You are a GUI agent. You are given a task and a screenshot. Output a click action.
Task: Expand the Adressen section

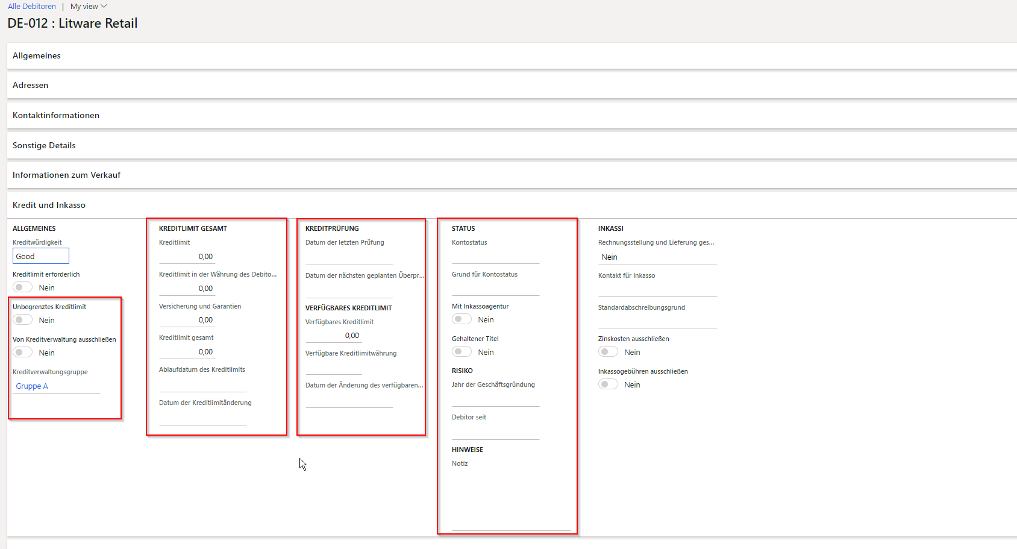30,85
